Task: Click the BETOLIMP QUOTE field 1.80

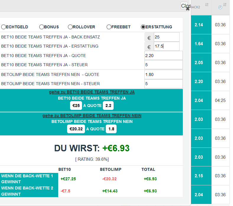Action: (164, 74)
